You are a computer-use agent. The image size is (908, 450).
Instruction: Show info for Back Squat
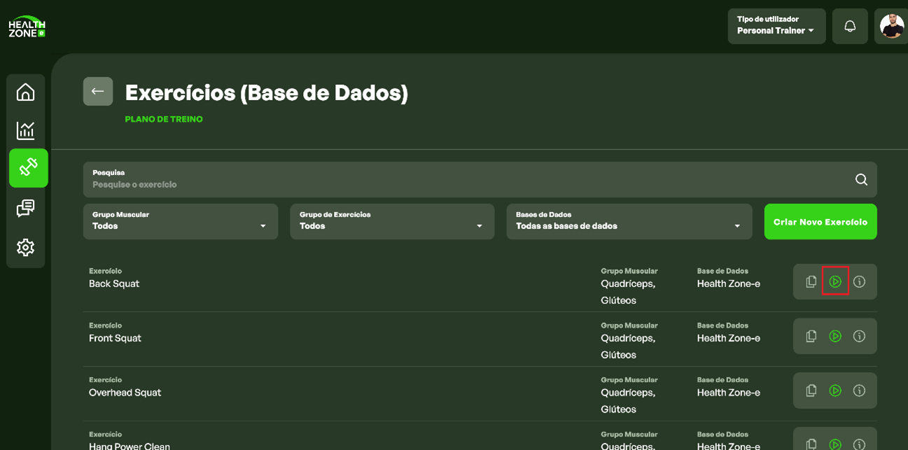[860, 281]
